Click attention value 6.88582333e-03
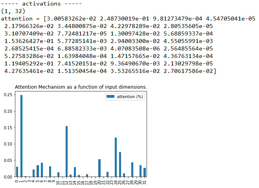Screen dimensions: 259x188 [82, 49]
